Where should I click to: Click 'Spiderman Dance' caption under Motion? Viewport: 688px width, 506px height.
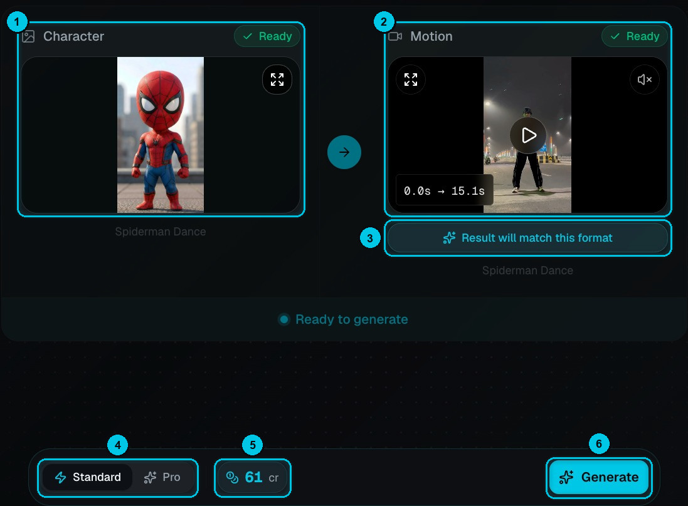(528, 271)
